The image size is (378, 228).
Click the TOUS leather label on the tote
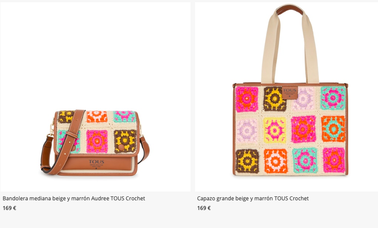pos(290,92)
